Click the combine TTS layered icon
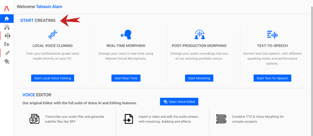 221,119
